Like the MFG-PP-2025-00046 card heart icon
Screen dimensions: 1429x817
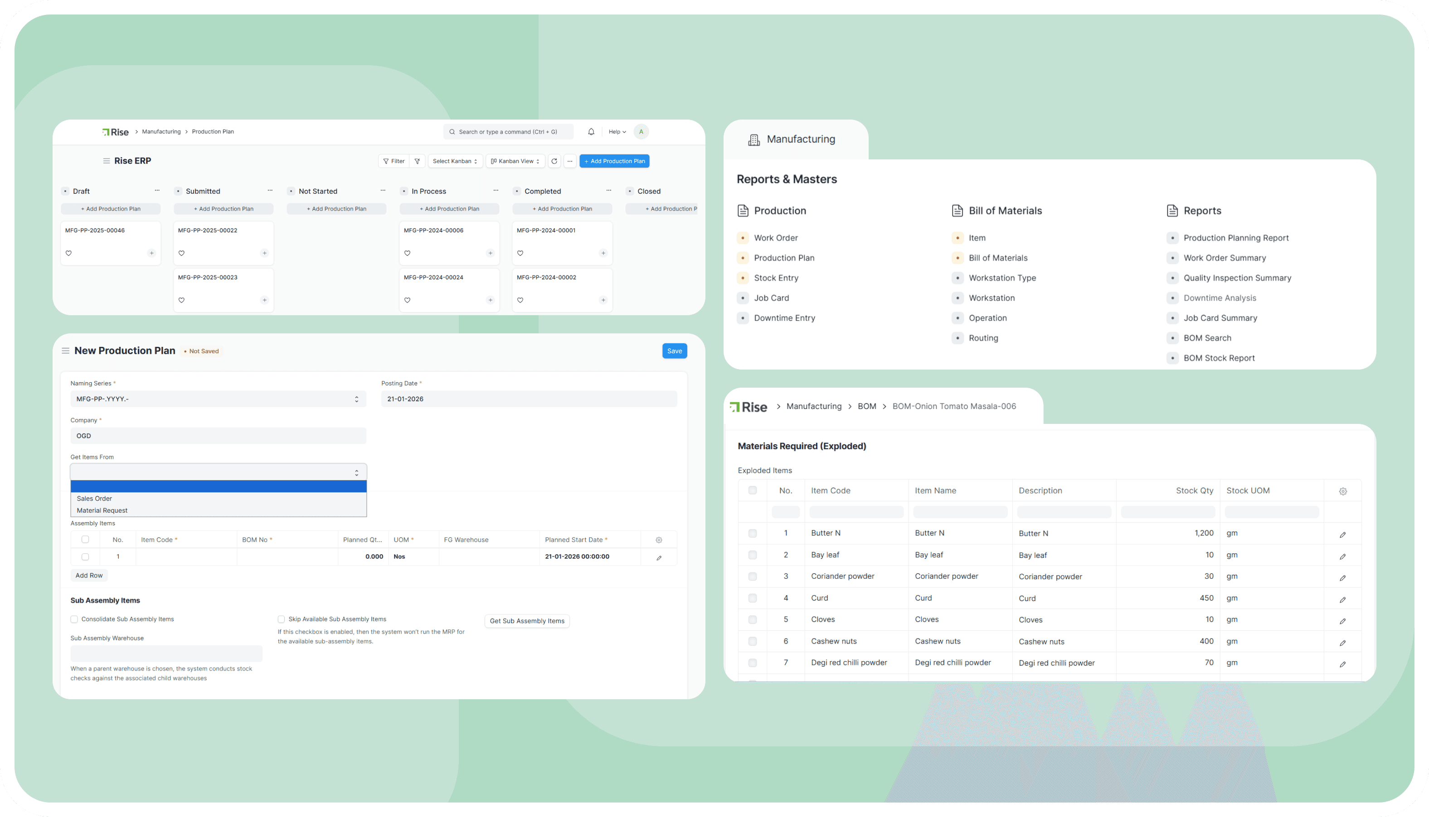point(68,253)
